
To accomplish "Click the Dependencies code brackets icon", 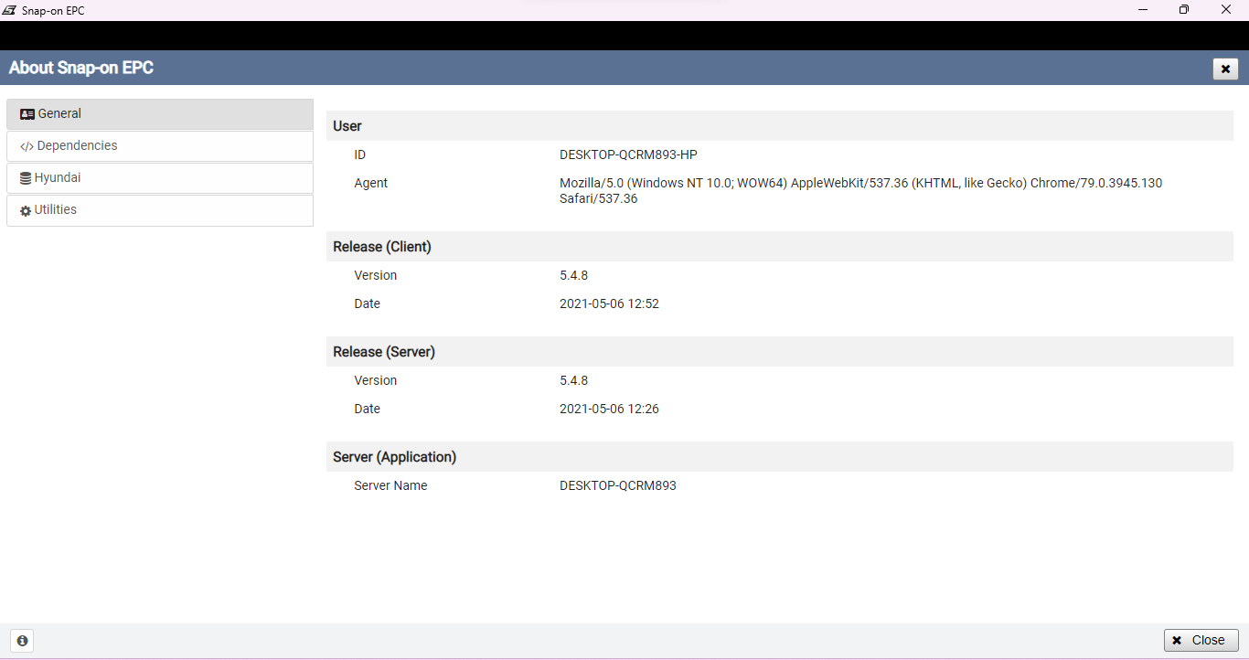I will click(27, 146).
